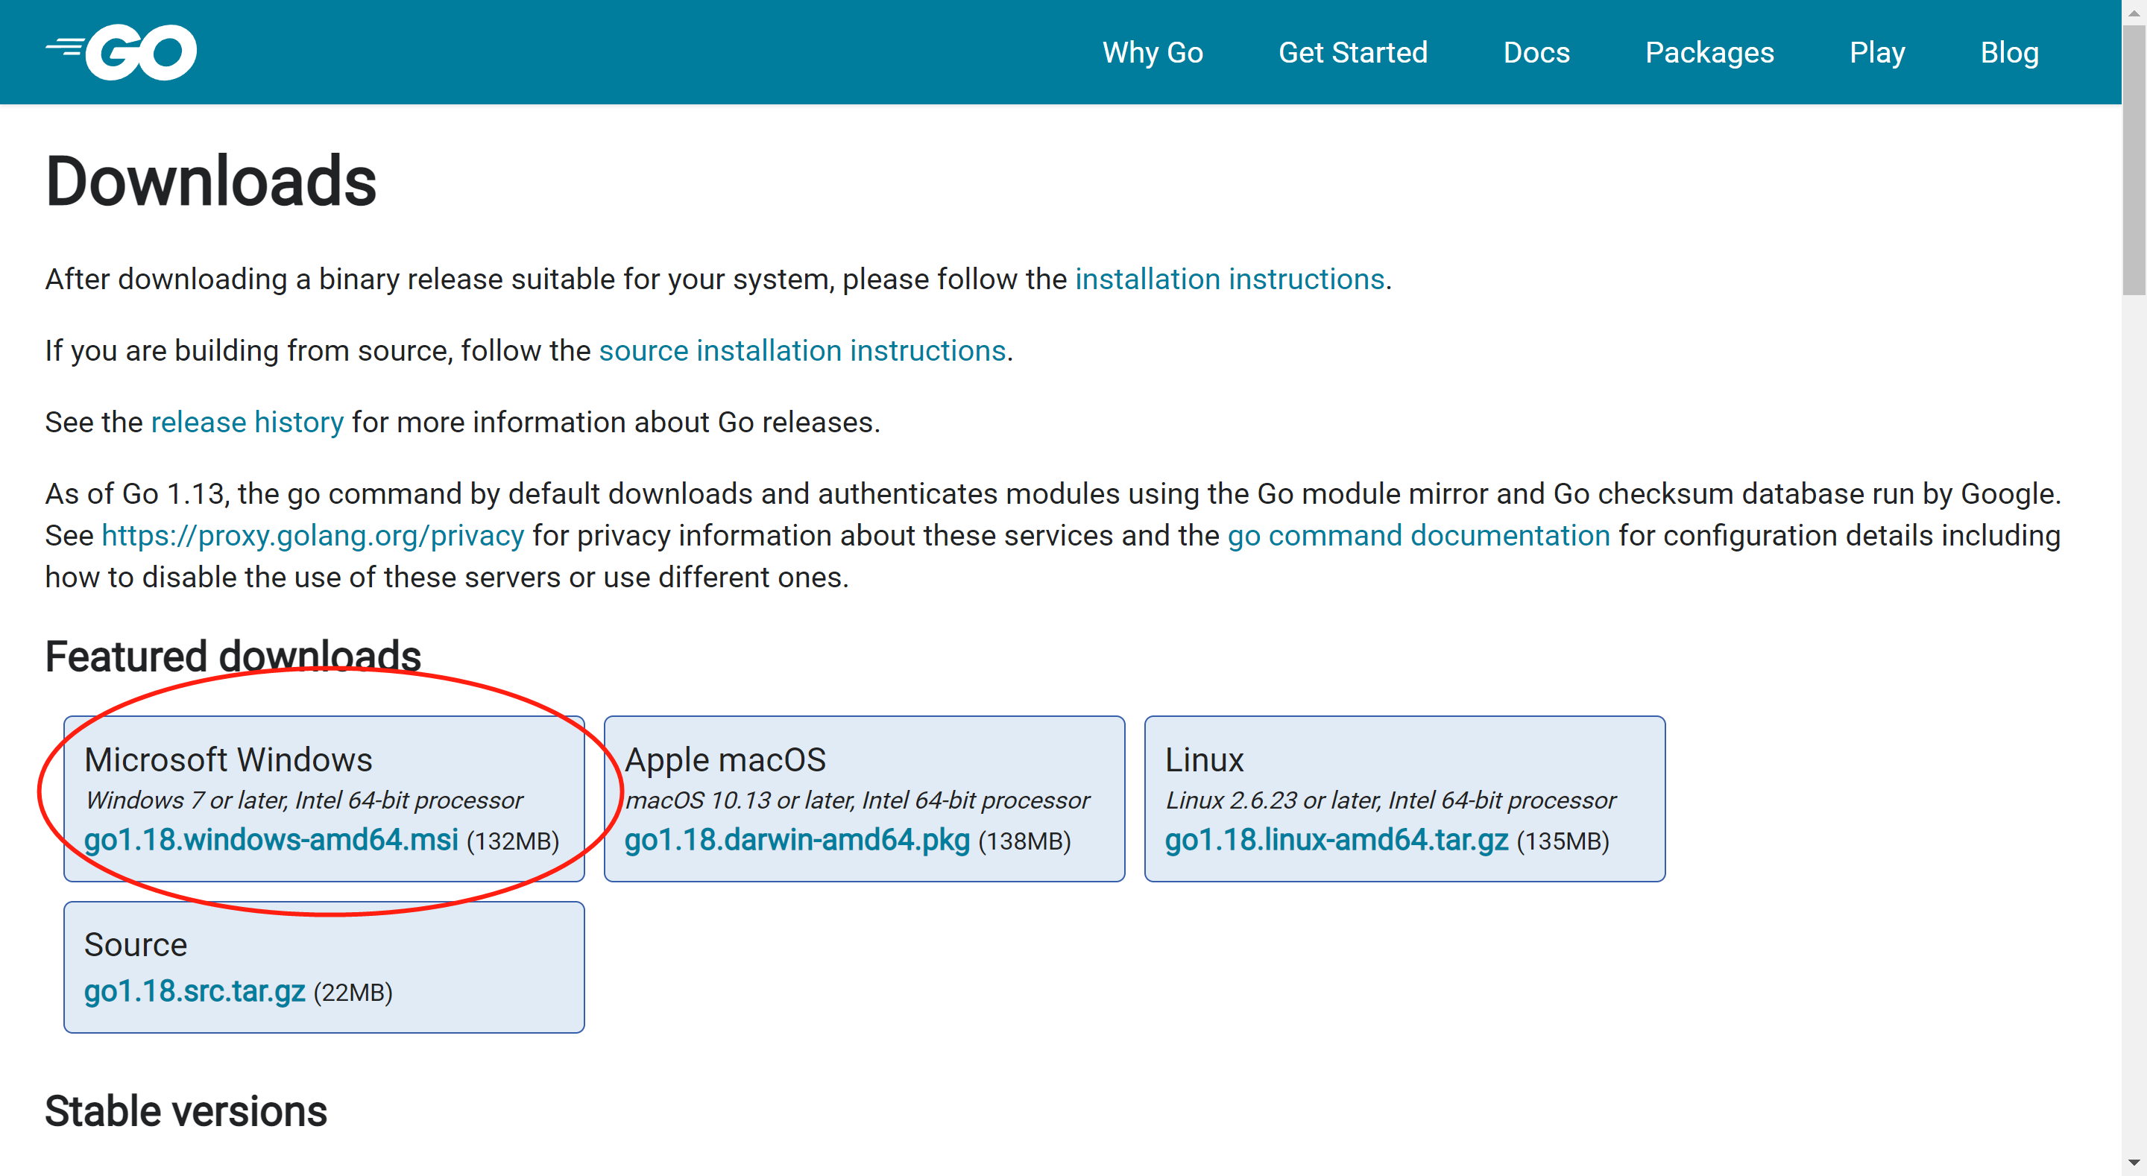Click the page scrollbar thumb

pos(2134,160)
